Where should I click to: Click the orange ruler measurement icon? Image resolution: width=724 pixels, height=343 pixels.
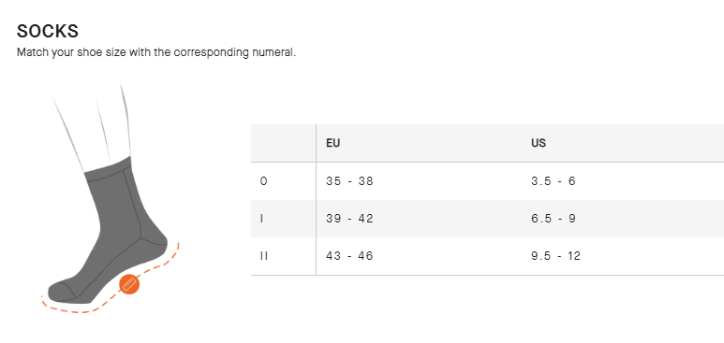129,284
